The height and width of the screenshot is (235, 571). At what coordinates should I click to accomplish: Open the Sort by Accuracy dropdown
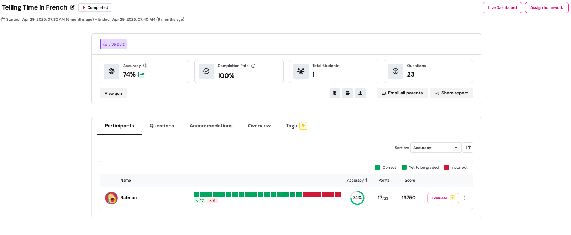(435, 148)
